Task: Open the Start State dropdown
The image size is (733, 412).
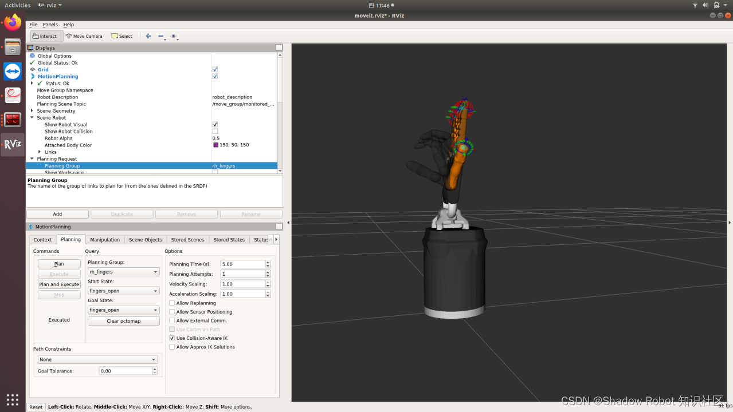Action: point(123,291)
